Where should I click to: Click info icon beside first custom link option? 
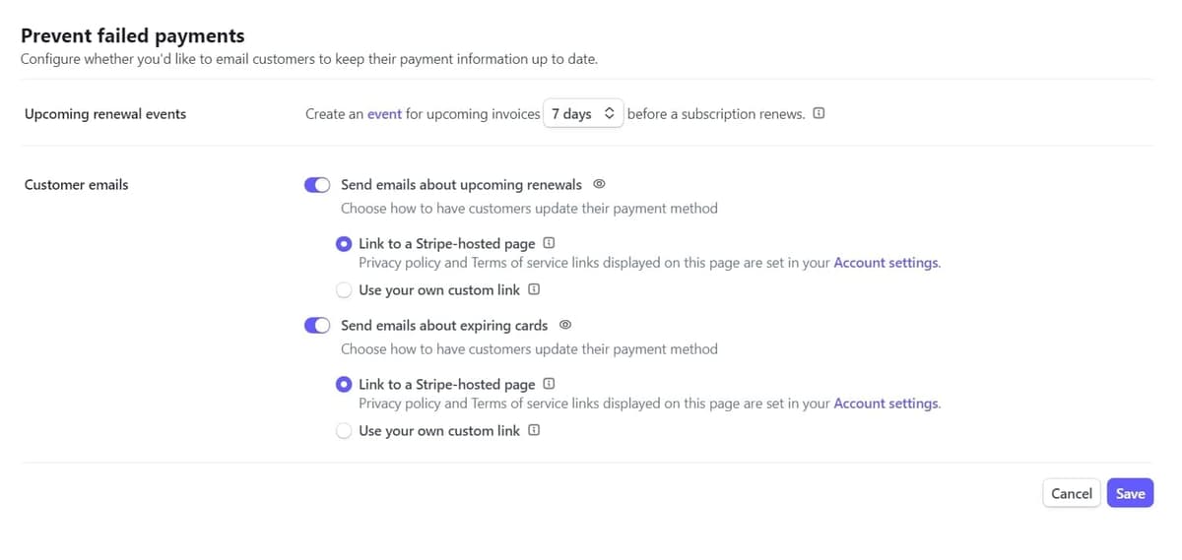[x=534, y=290]
